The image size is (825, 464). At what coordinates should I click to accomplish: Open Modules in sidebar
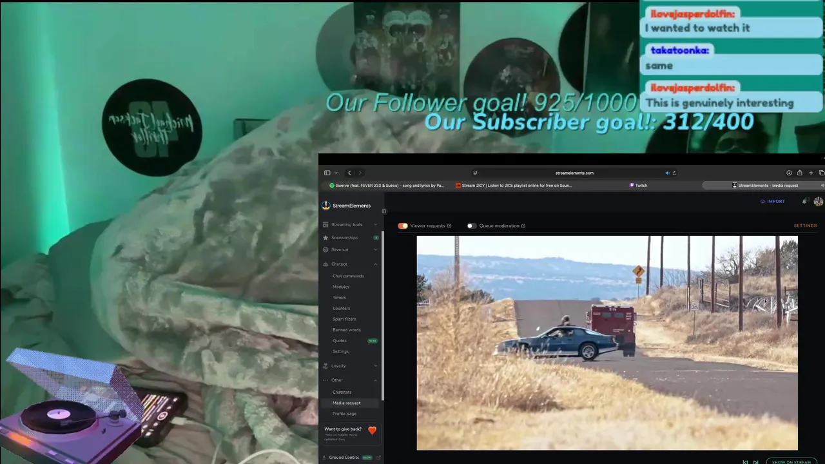[341, 287]
